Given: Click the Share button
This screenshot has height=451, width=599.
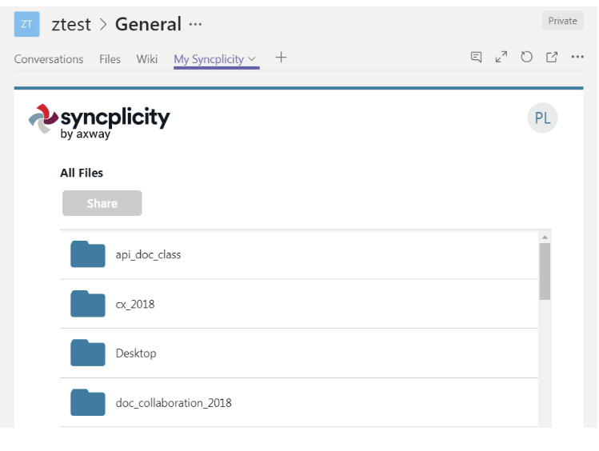Looking at the screenshot, I should pyautogui.click(x=102, y=203).
